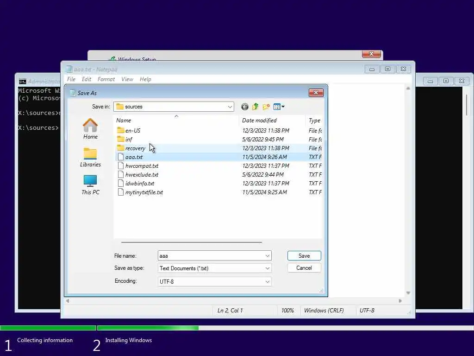The image size is (474, 356).
Task: Click the Save As dialog title icon
Action: coord(73,93)
